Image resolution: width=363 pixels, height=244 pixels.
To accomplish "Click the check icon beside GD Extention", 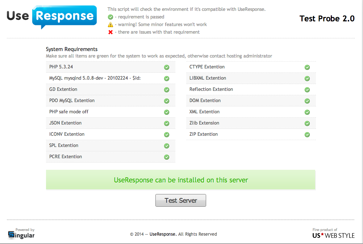I will 167,90.
